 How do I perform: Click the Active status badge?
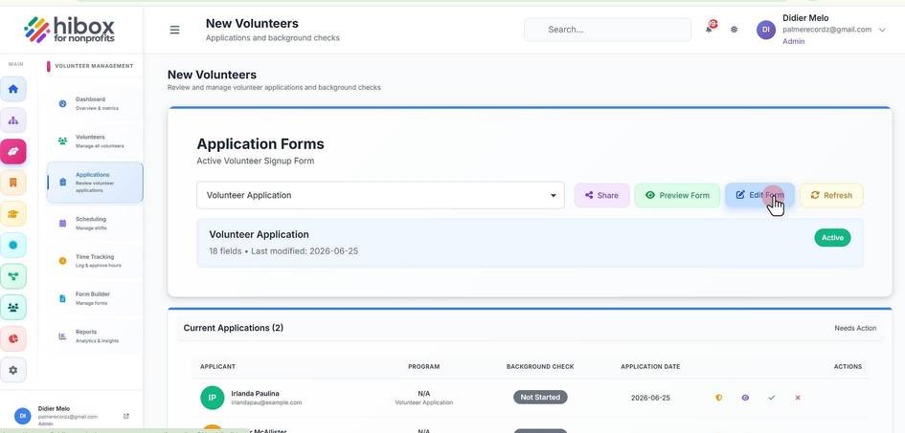coord(832,237)
